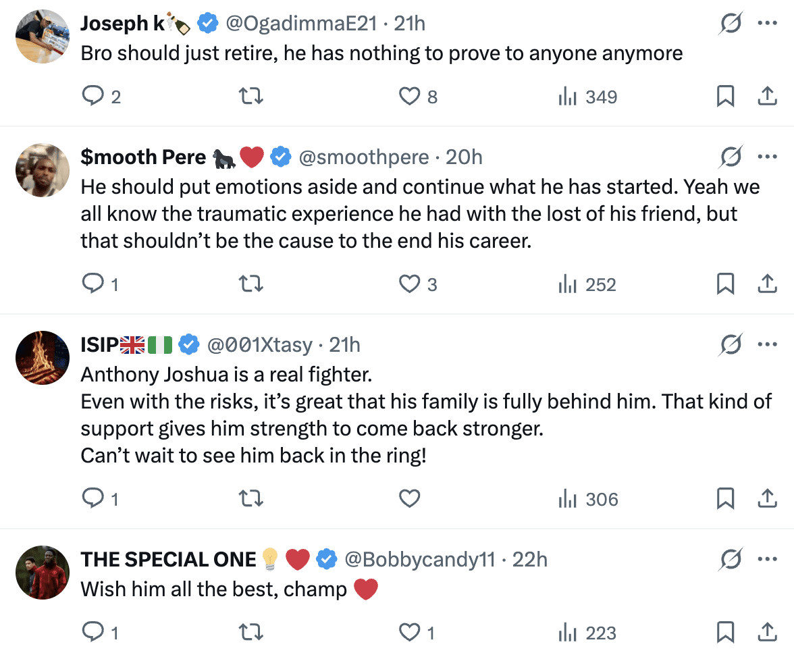The width and height of the screenshot is (794, 659).
Task: Click ISIP's campfire profile picture
Action: pos(43,358)
